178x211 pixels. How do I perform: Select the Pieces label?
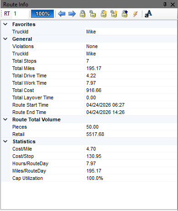pos(20,127)
